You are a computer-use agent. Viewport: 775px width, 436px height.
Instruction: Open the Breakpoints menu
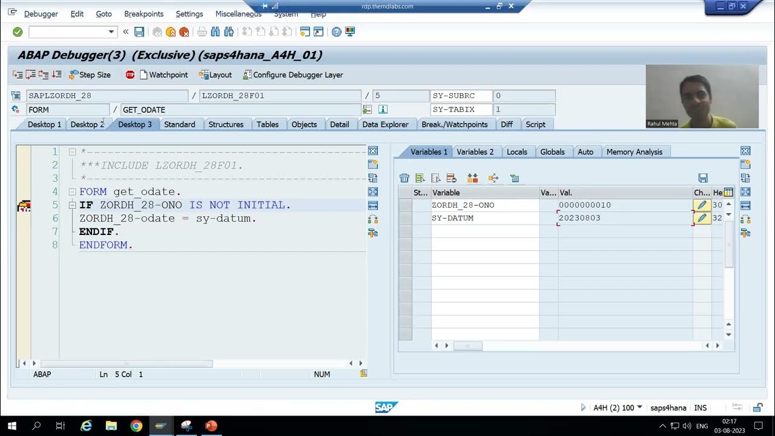[x=143, y=13]
